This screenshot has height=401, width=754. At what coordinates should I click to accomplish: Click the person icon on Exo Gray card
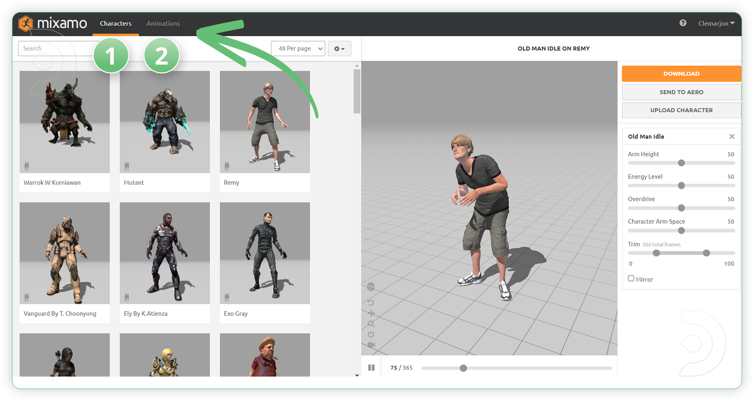(227, 297)
